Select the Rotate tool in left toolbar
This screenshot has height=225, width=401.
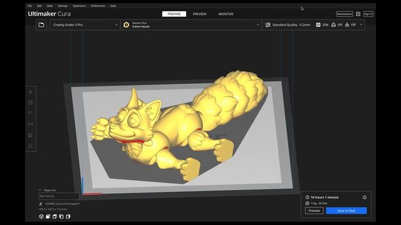click(31, 113)
